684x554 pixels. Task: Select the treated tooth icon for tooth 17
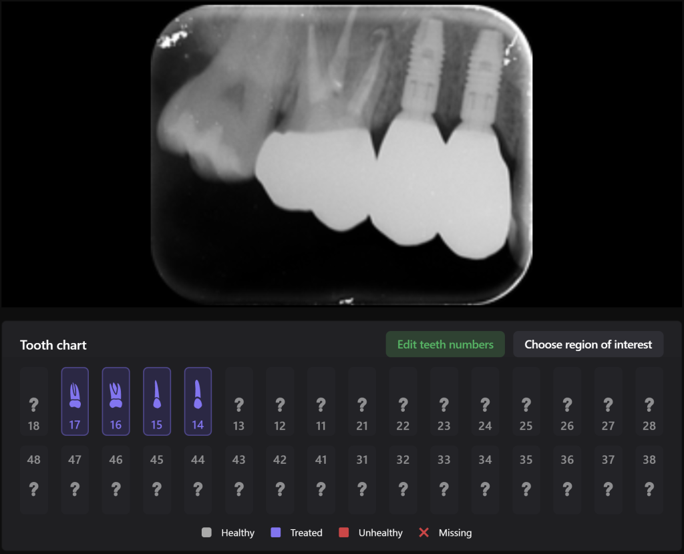[x=75, y=396]
